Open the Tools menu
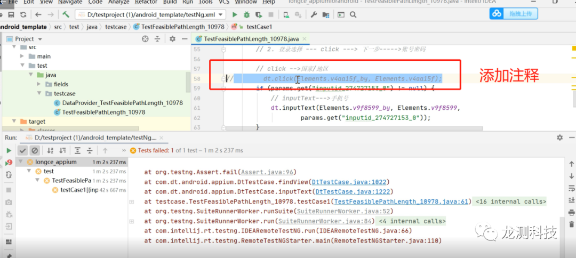 pos(205,2)
